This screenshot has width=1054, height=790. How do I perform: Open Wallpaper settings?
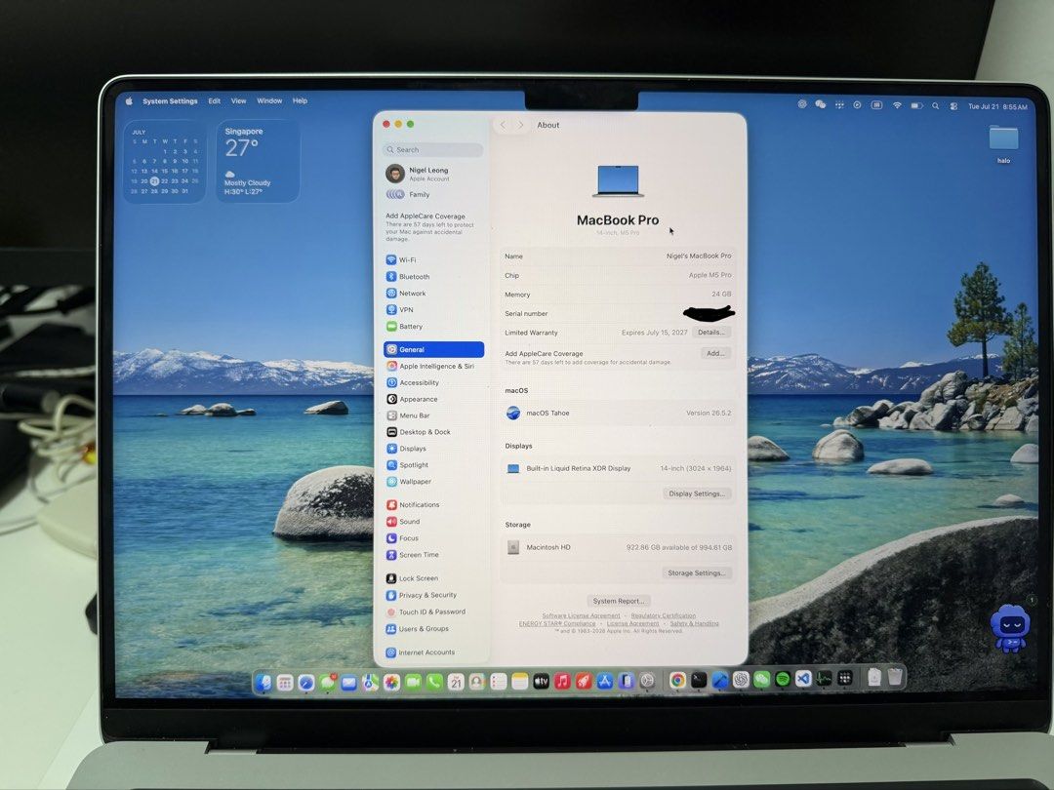click(x=409, y=482)
